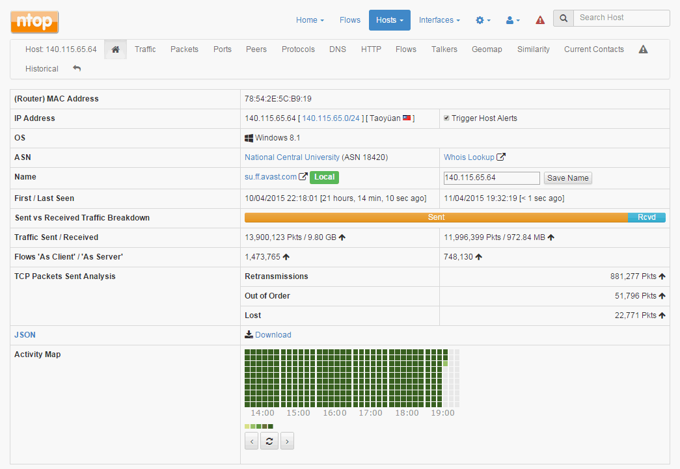Screen dimensions: 680x469
Task: Click the Save Name button
Action: pos(567,178)
